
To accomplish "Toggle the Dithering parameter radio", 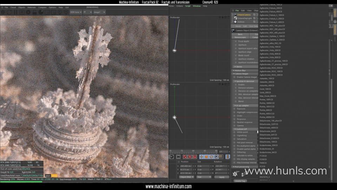I will [x=235, y=152].
